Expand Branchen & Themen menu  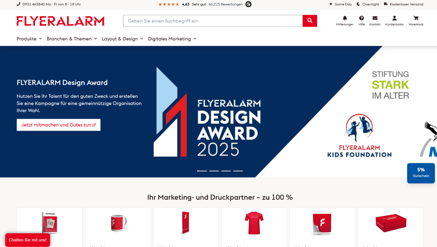[x=72, y=39]
